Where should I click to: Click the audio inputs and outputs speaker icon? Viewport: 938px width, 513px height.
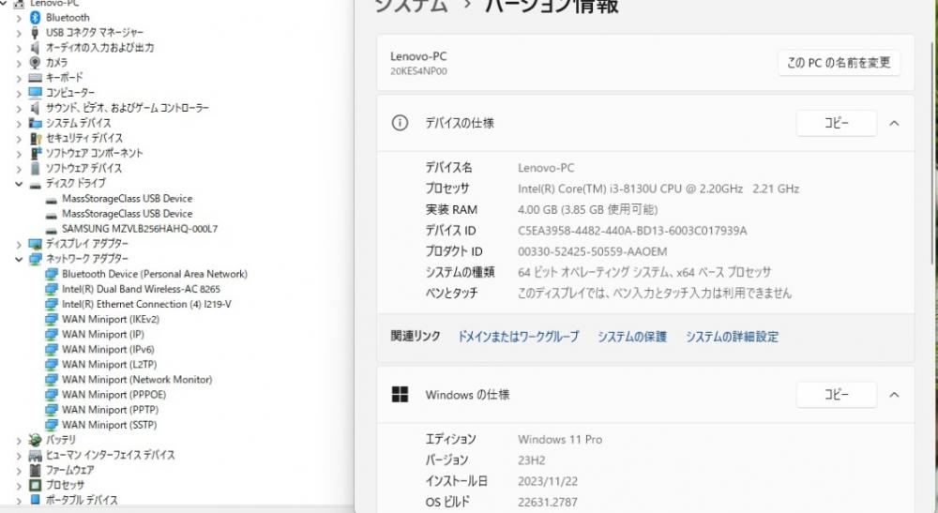[36, 47]
